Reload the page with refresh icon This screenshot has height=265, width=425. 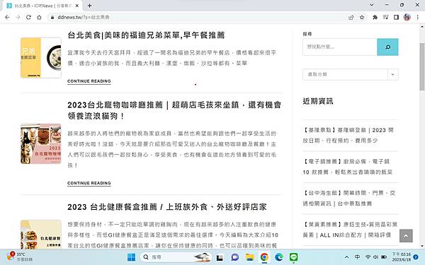(28, 17)
